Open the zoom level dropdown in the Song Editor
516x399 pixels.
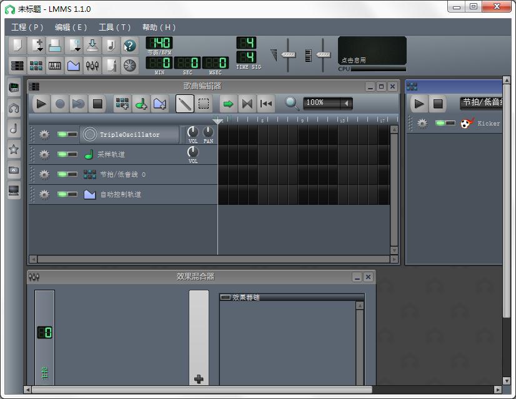pyautogui.click(x=327, y=102)
